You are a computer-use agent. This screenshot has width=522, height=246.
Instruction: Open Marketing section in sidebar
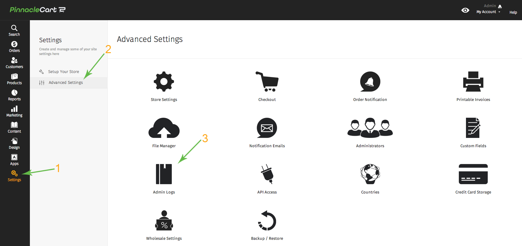tap(14, 111)
